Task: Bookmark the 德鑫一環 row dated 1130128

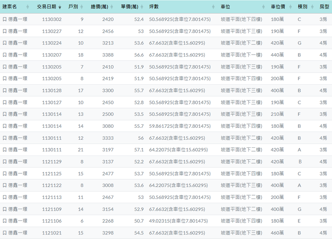Action: [x=5, y=90]
